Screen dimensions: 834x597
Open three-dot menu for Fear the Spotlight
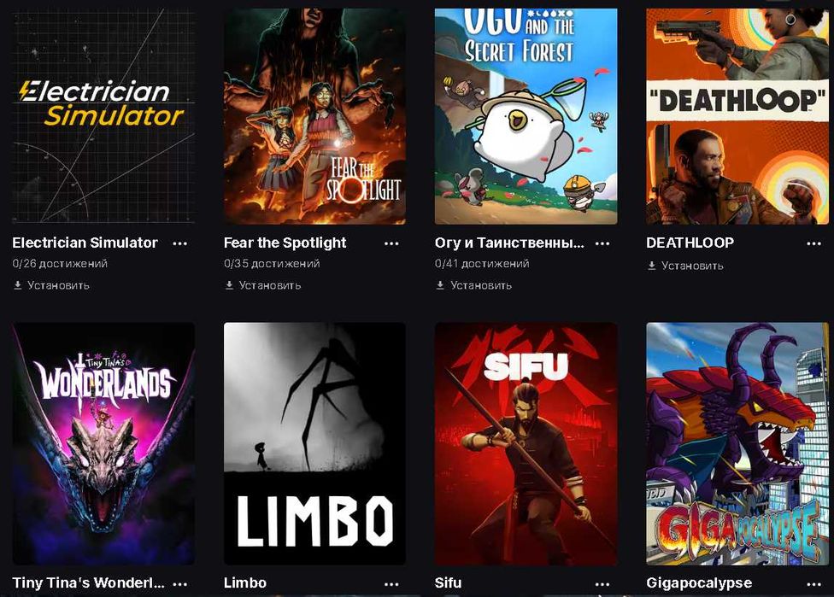point(391,243)
